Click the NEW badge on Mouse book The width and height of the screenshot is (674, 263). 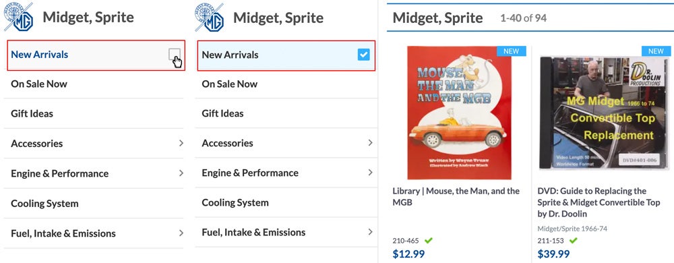pyautogui.click(x=511, y=51)
